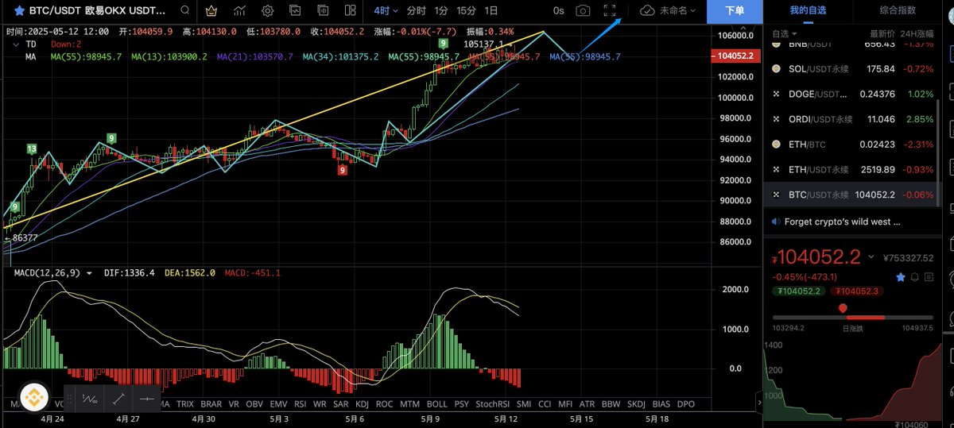Screen dimensions: 954x428
Task: Click the Binance logo circle
Action: (x=33, y=396)
